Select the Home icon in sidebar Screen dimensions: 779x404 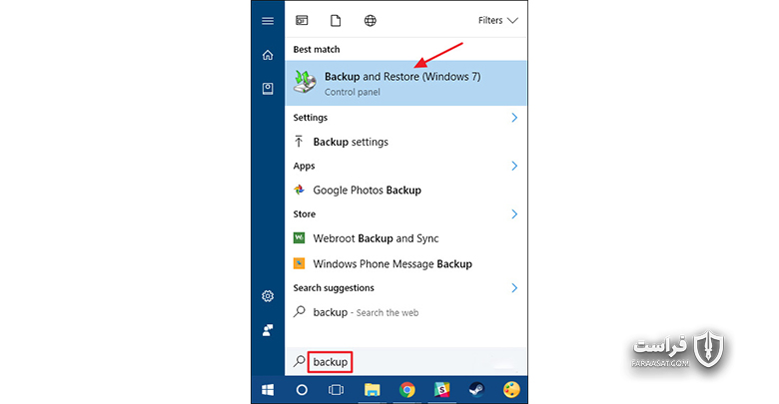point(268,55)
